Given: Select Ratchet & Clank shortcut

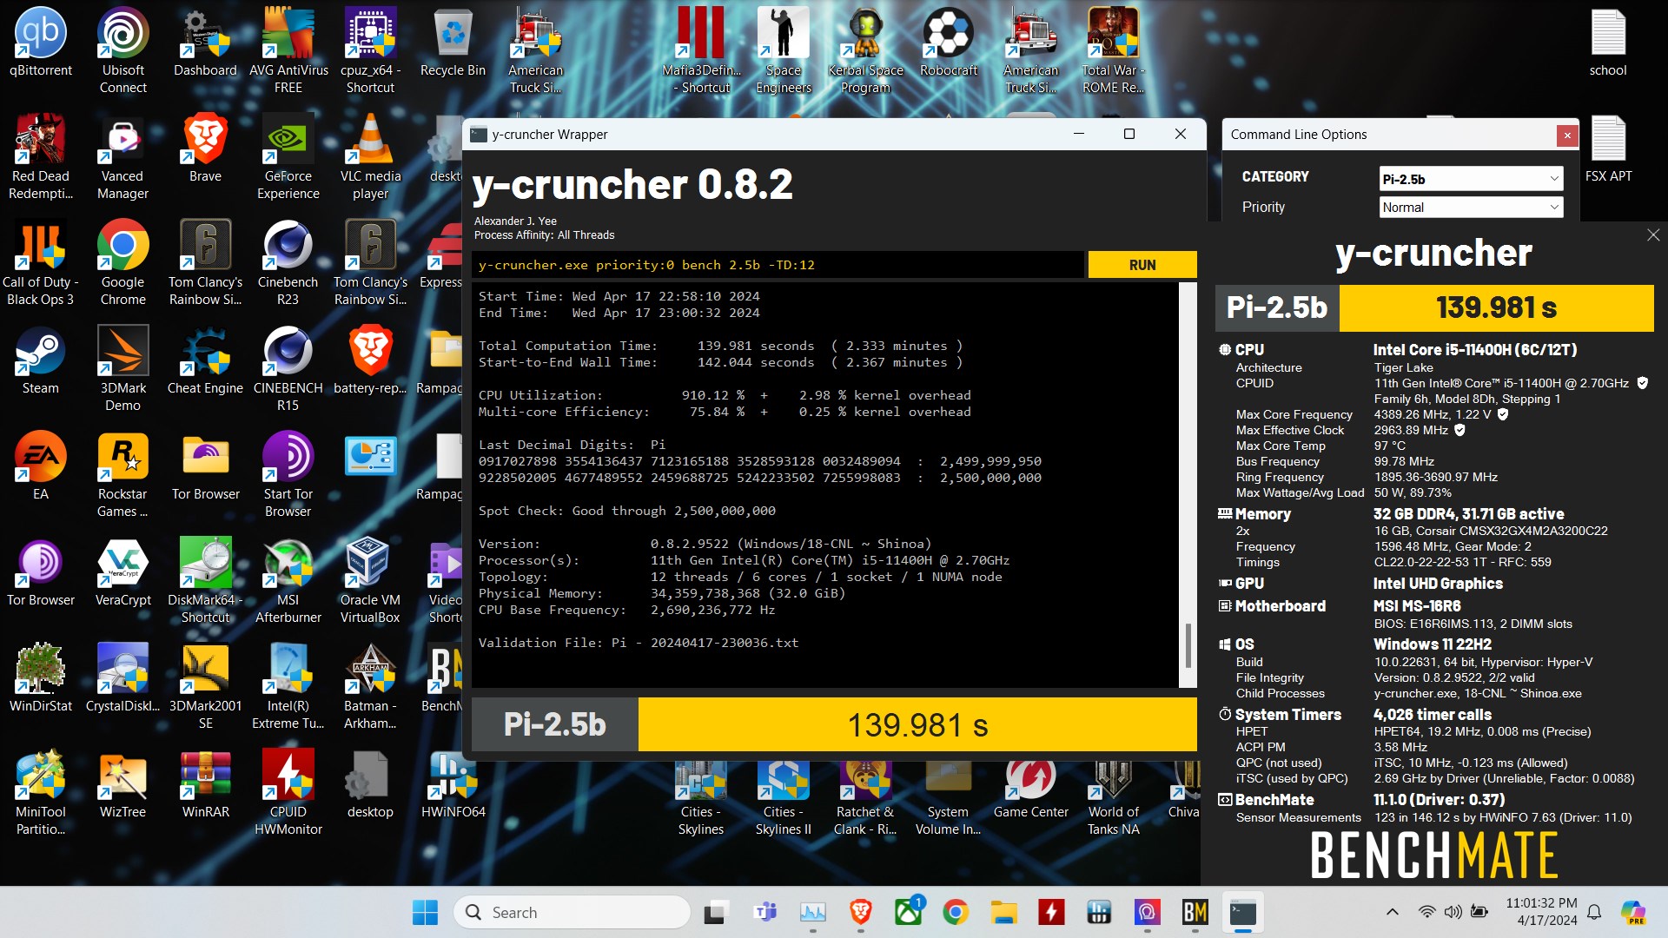Looking at the screenshot, I should [865, 797].
